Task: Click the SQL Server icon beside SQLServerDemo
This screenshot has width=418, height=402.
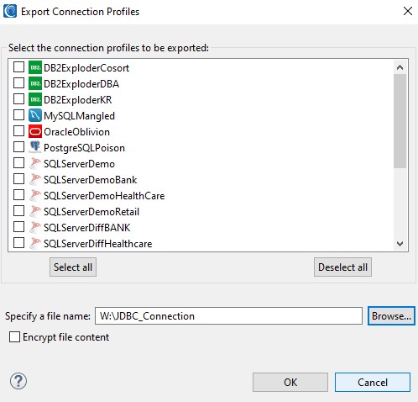Action: 35,163
